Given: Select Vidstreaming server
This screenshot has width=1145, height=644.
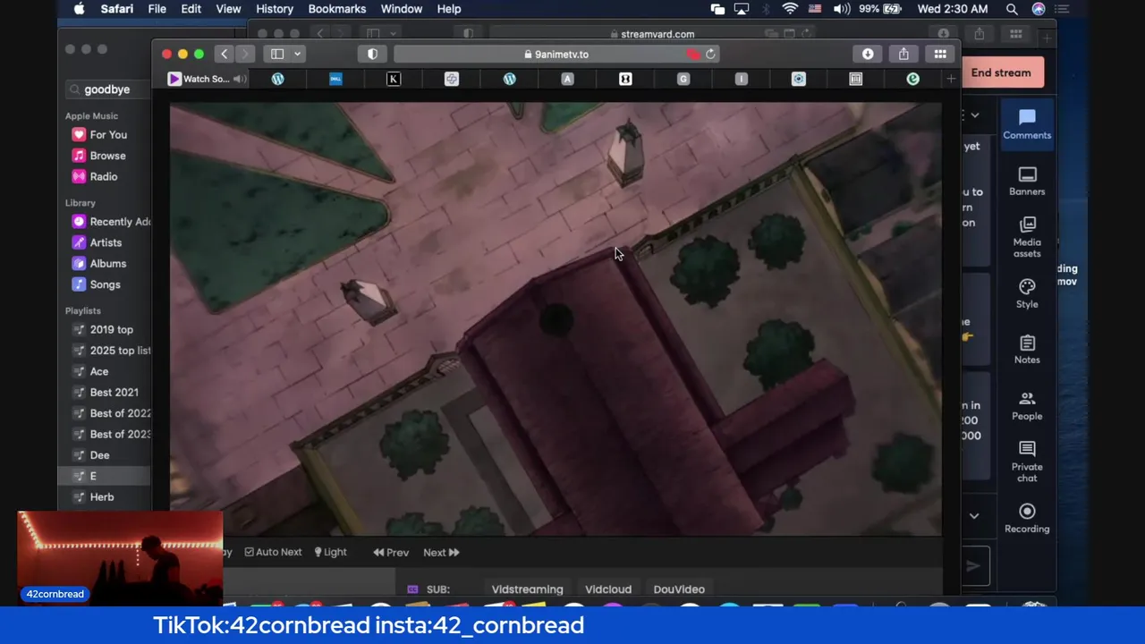Looking at the screenshot, I should click(x=527, y=589).
